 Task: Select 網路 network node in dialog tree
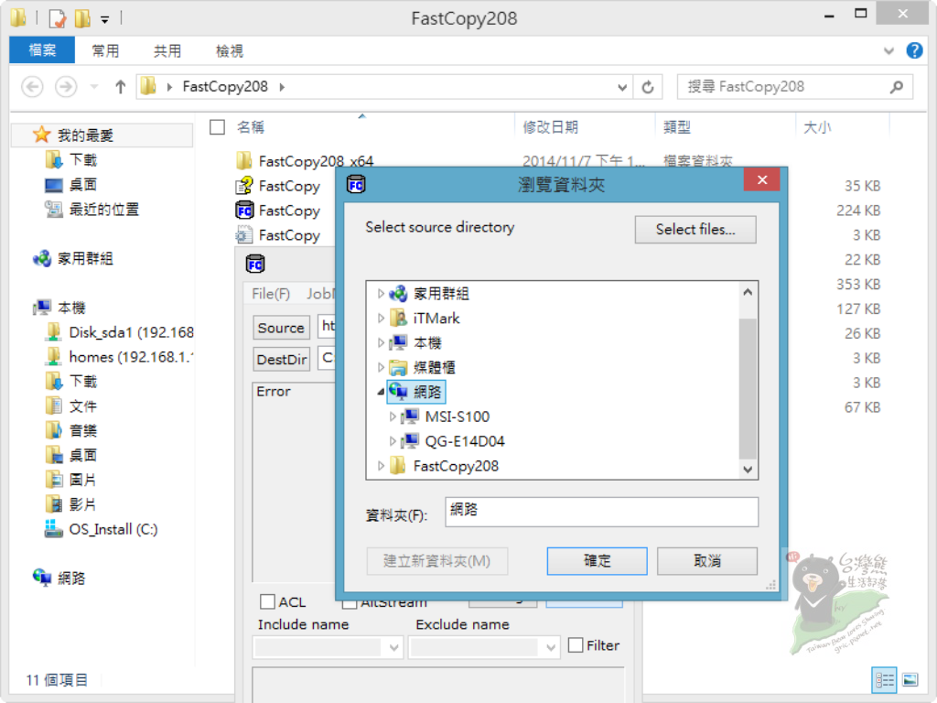416,392
